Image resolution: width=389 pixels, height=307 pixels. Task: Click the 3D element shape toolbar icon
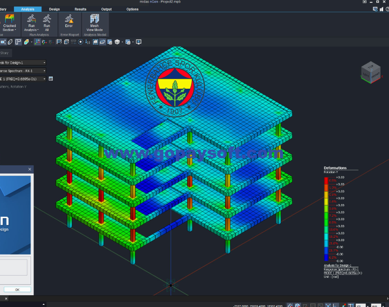(x=10, y=42)
